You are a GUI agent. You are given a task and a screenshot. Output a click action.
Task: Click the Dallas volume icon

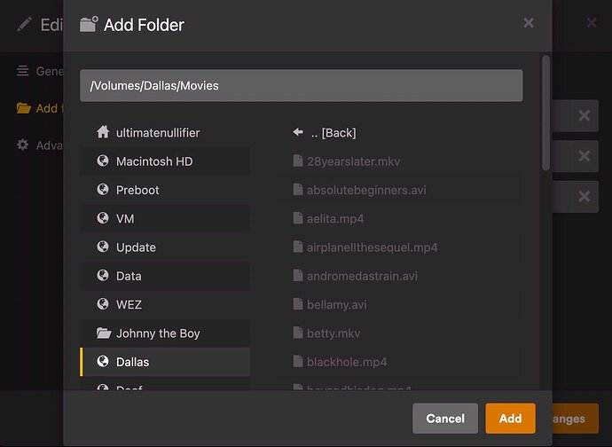click(x=103, y=361)
